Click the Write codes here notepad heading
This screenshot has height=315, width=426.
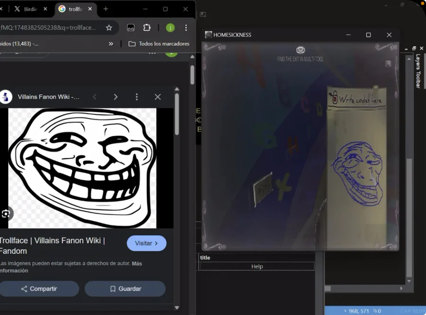360,100
